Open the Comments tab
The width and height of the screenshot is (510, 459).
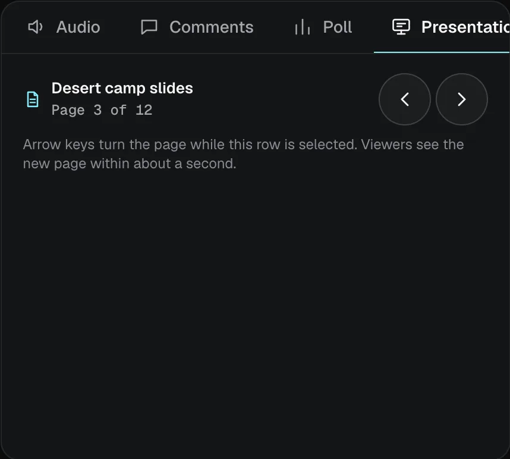pos(197,27)
